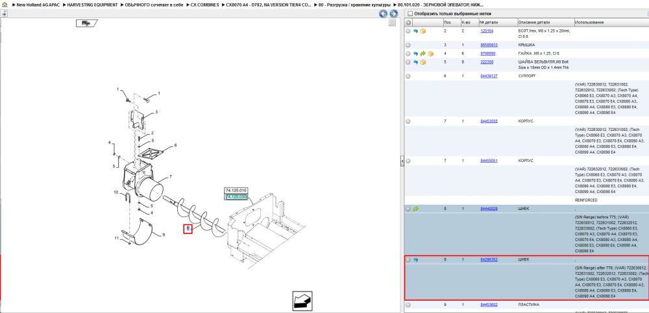
Task: Open part number link 84439127
Action: 489,76
